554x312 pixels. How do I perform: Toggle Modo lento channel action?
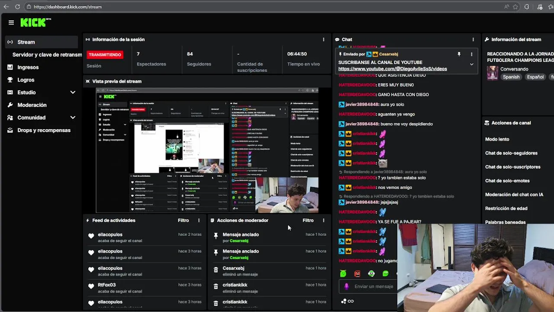[x=497, y=139]
